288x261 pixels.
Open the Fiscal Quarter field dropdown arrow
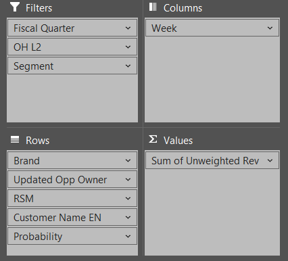[128, 28]
